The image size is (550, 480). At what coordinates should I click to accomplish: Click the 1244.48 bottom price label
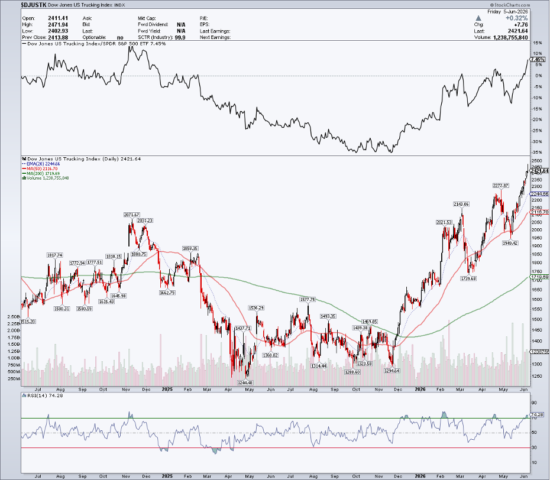pos(245,382)
